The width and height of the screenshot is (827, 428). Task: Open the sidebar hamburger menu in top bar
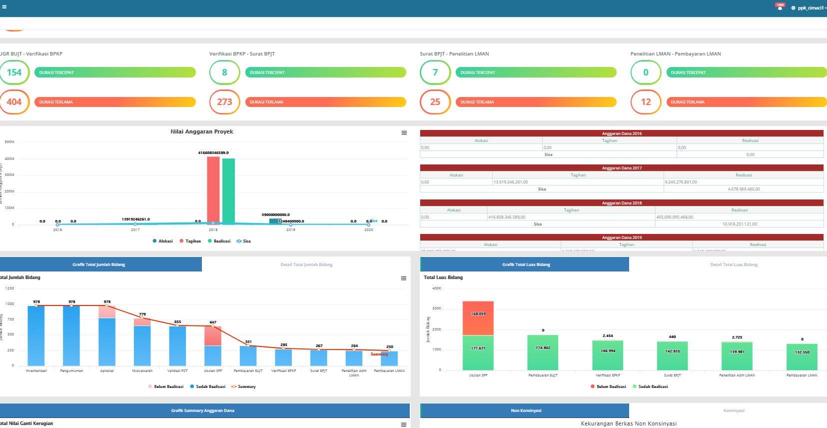(x=4, y=7)
